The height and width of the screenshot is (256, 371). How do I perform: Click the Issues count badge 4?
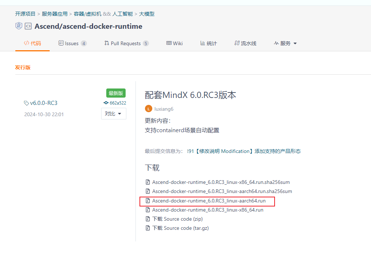point(84,43)
